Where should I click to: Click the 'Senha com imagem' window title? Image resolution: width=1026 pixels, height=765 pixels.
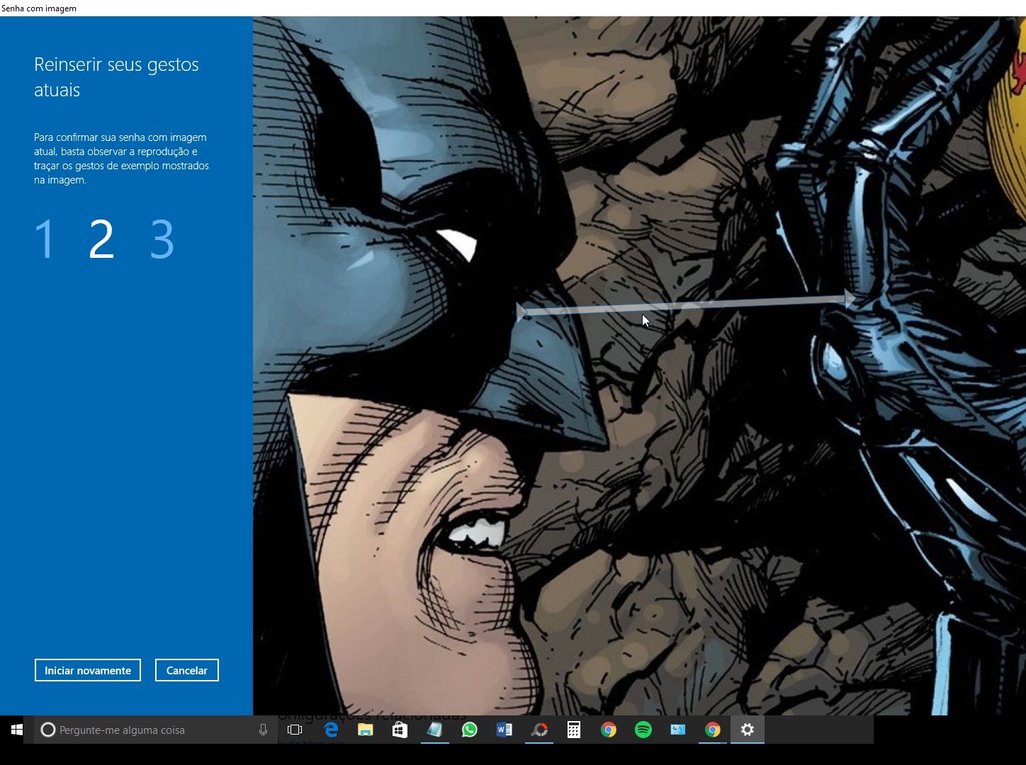click(x=39, y=8)
